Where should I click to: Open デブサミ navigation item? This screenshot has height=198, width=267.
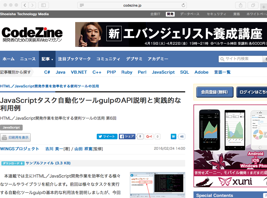134,59
